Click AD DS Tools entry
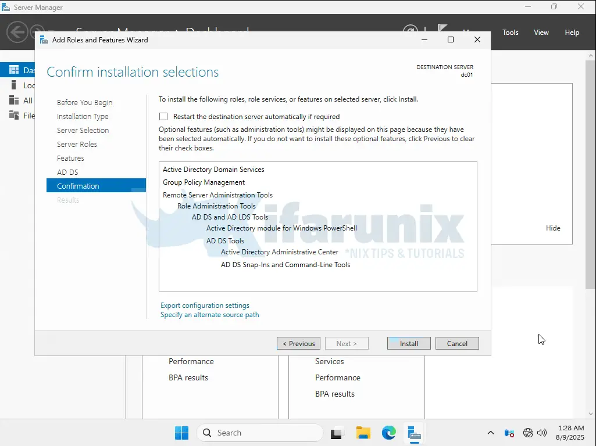Viewport: 596px width, 446px height. [225, 241]
